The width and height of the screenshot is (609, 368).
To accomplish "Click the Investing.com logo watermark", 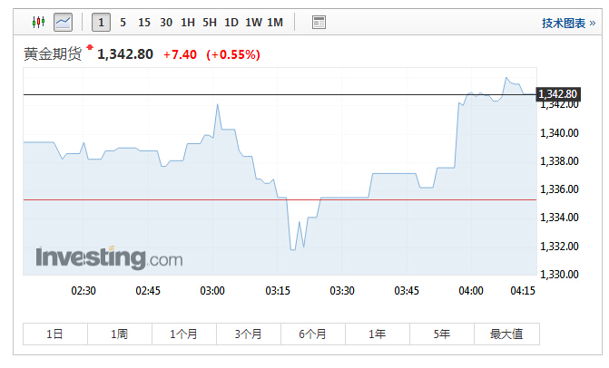I will click(109, 257).
